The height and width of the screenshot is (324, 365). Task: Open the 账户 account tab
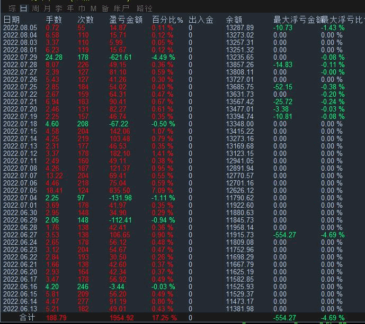(121, 8)
